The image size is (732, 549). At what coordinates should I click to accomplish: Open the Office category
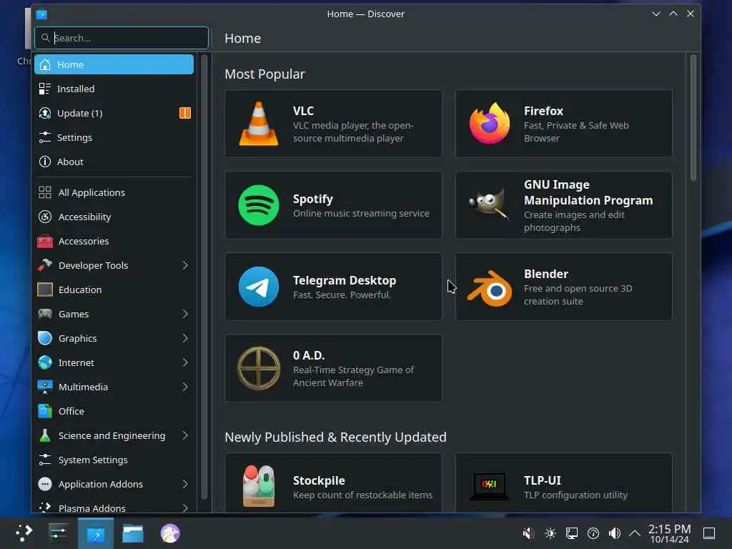[x=114, y=411]
